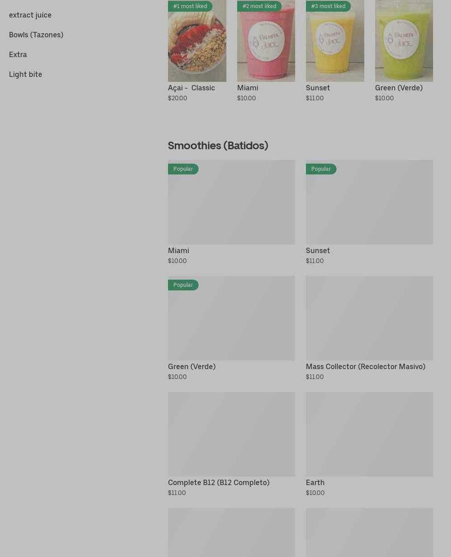Jump to the Light bite category
Image resolution: width=451 pixels, height=557 pixels.
tap(26, 74)
